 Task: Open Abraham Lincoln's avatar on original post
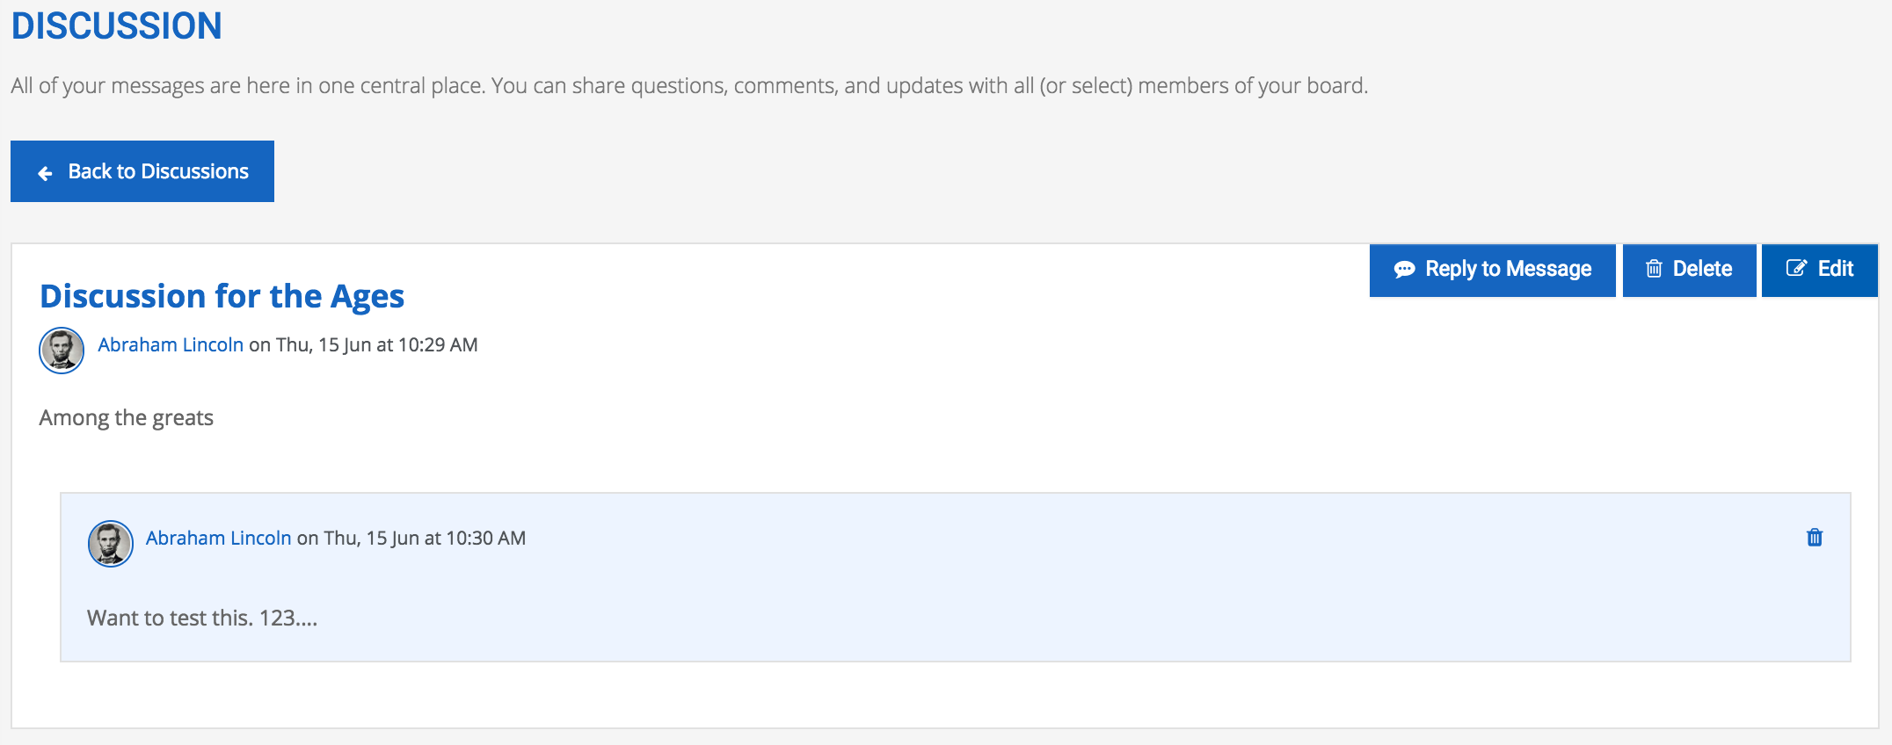(x=62, y=351)
